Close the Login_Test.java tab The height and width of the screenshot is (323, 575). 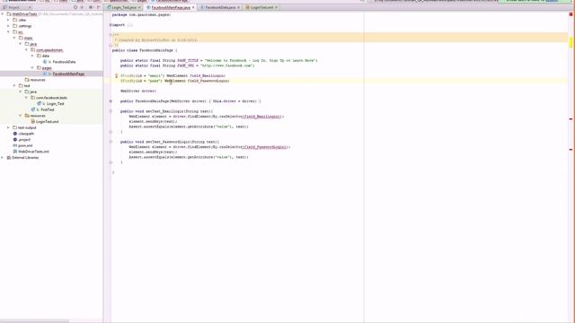pos(139,7)
